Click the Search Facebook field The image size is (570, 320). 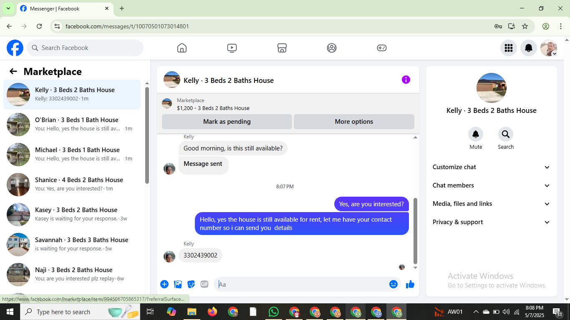coord(85,48)
